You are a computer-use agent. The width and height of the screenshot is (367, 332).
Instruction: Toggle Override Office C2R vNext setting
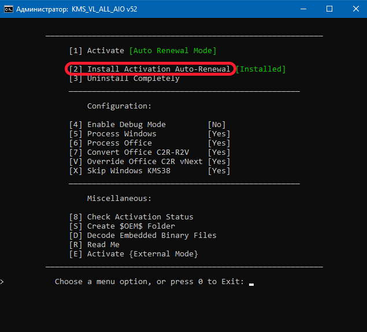point(149,162)
